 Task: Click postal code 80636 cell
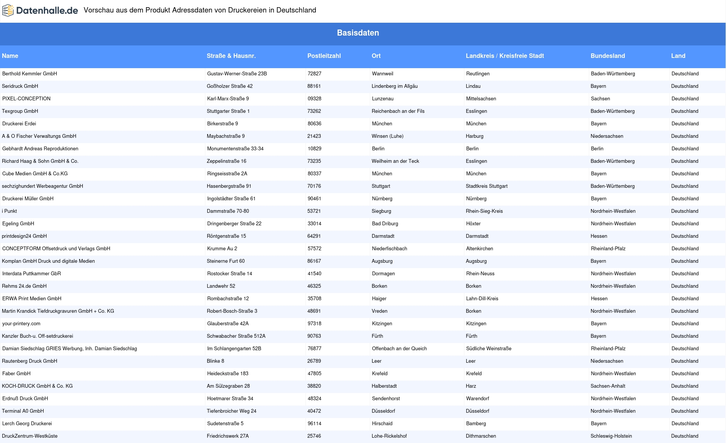[x=314, y=124]
